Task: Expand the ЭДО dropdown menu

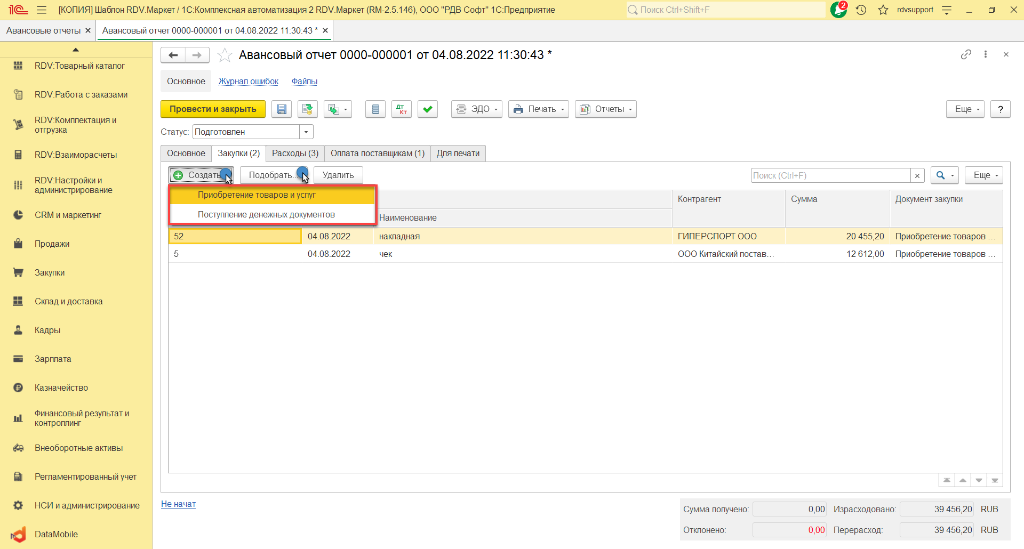Action: 476,109
